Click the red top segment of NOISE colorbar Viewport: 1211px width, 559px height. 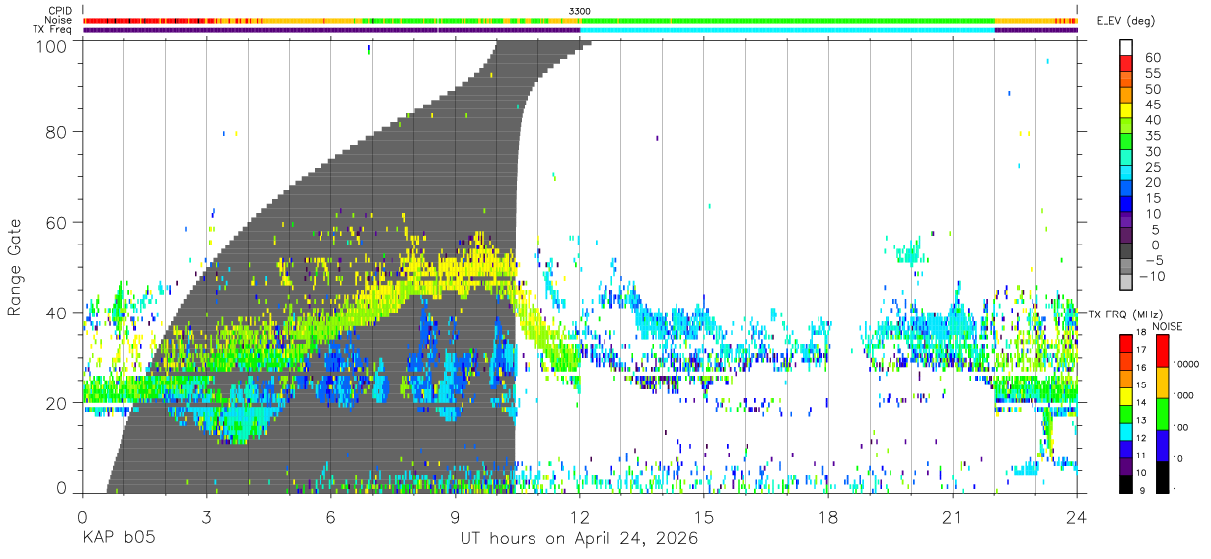[x=1162, y=351]
